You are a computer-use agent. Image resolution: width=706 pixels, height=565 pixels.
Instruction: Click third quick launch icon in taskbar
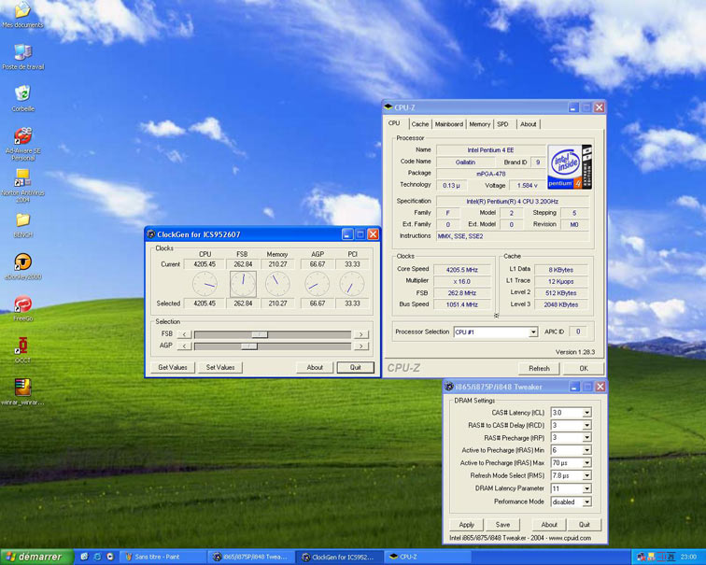pyautogui.click(x=110, y=557)
